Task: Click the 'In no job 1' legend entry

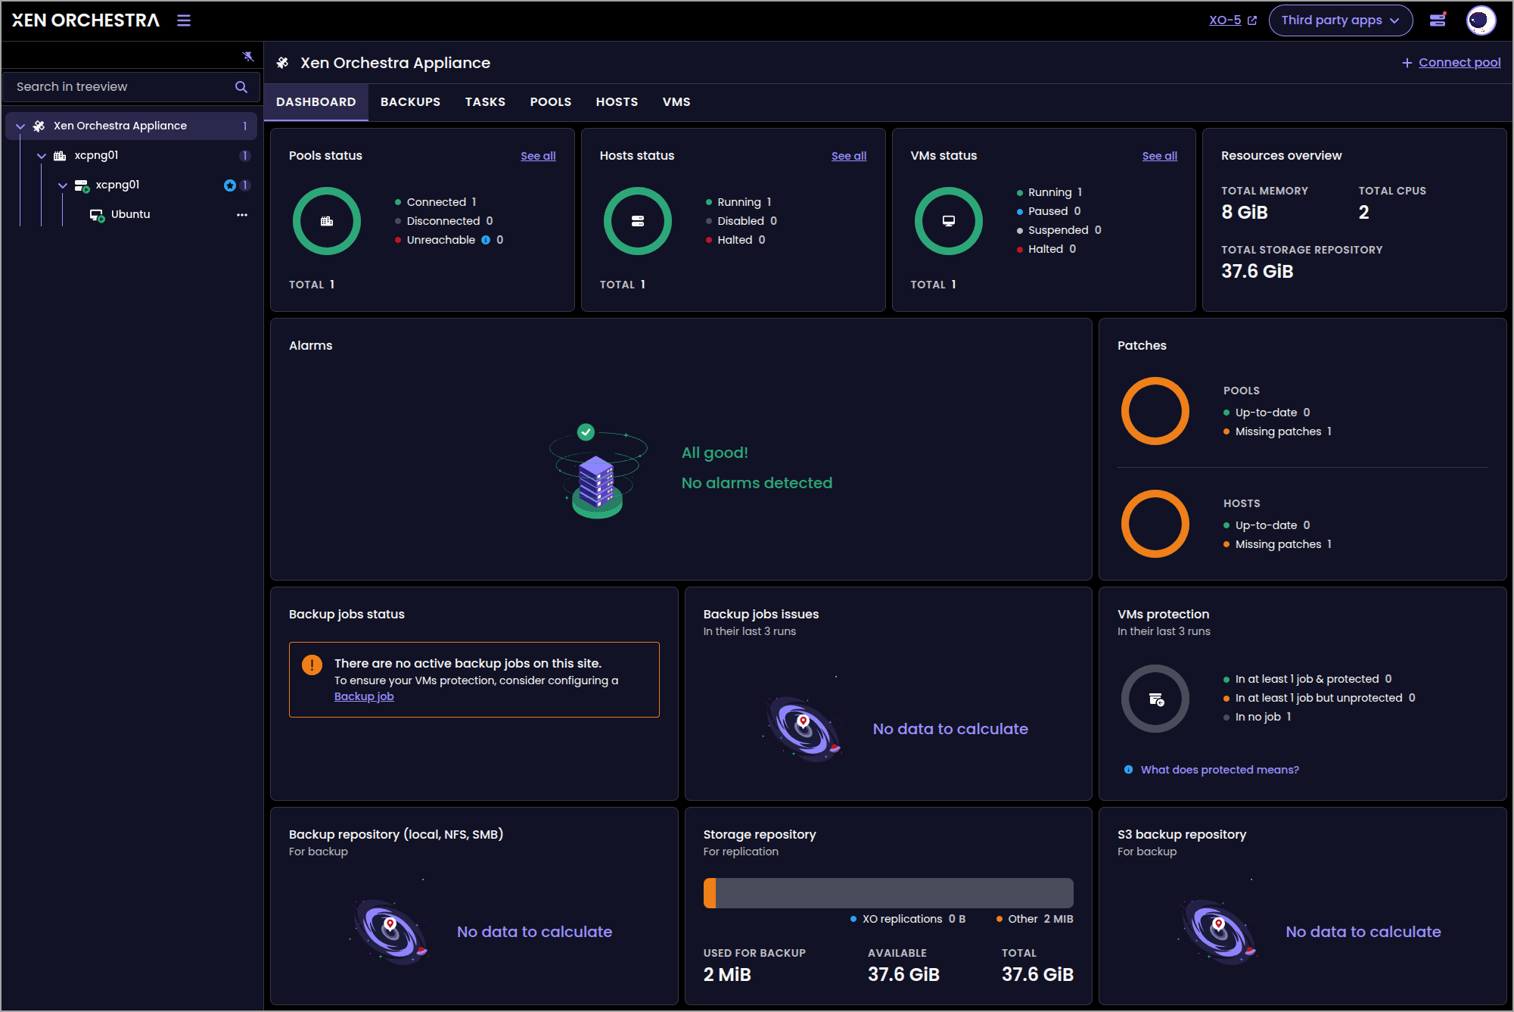Action: coord(1258,717)
